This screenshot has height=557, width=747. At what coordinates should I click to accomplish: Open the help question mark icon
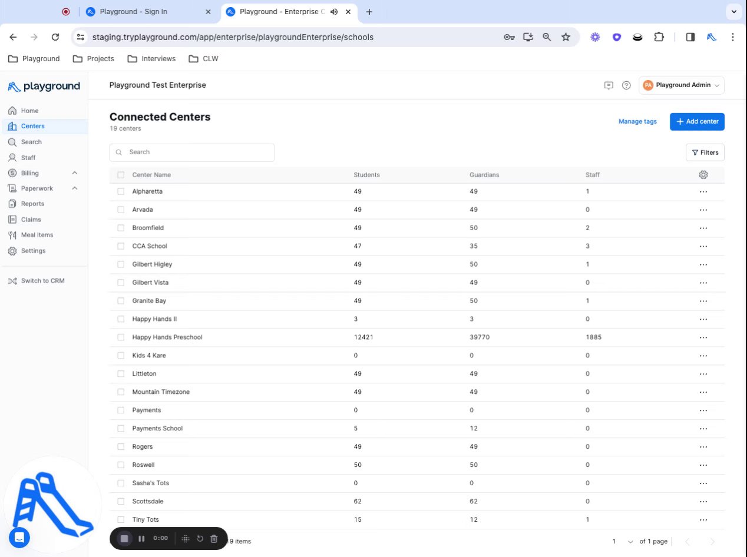[x=626, y=85]
